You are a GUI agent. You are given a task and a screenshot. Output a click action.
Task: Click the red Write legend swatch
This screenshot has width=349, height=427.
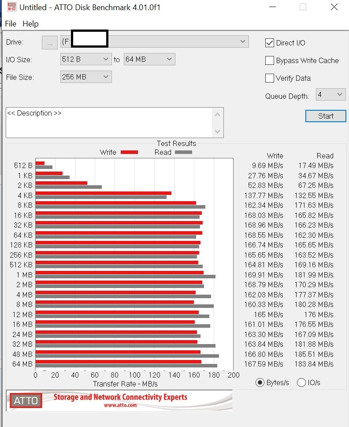point(129,152)
